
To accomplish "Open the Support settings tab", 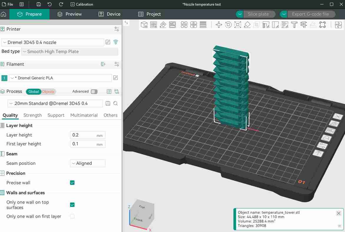I will coord(56,115).
